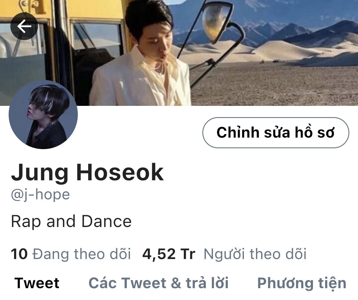Tap the Chỉnh sửa hồ sơ button
358x300 pixels.
(276, 133)
